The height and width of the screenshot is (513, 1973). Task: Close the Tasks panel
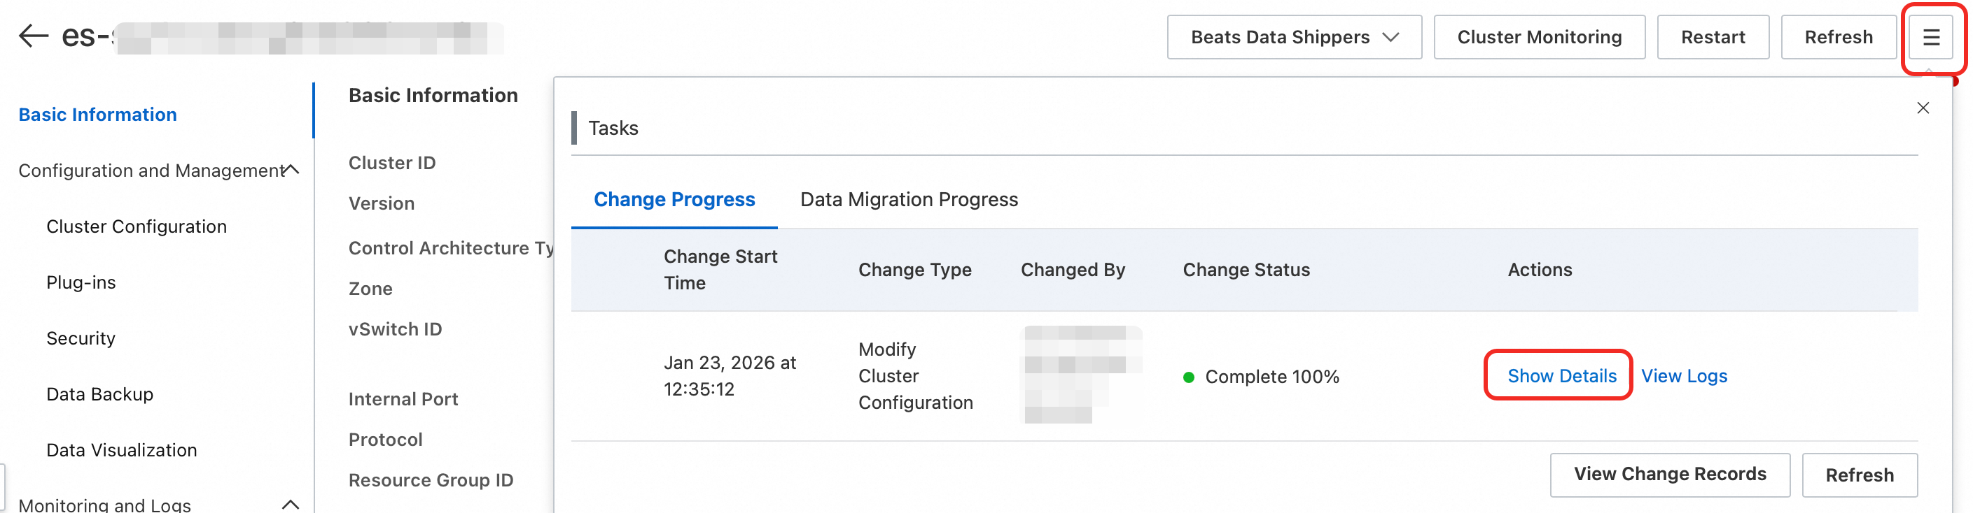[1923, 108]
